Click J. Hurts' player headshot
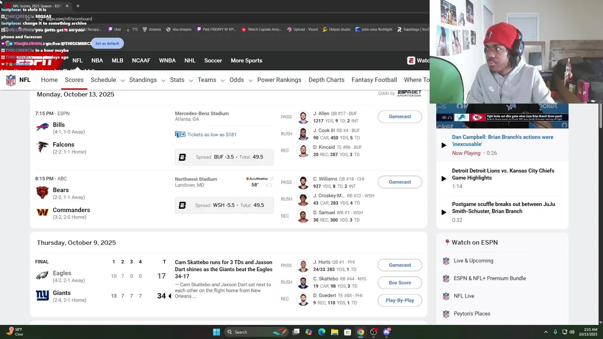This screenshot has width=603, height=339. click(x=303, y=266)
